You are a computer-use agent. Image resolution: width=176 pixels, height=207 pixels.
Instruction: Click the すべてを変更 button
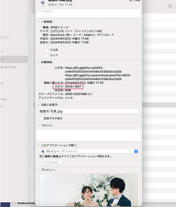51,162
